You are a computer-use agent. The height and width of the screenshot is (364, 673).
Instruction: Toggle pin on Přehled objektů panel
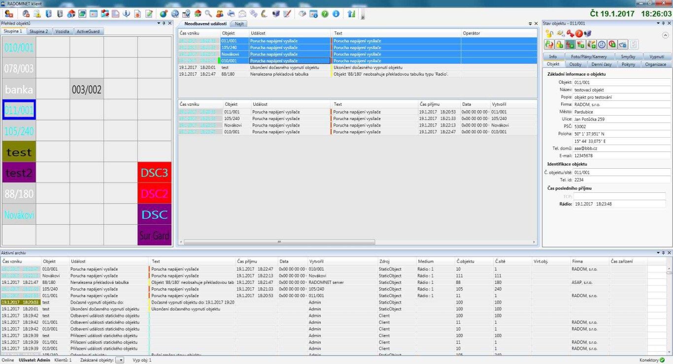(164, 23)
